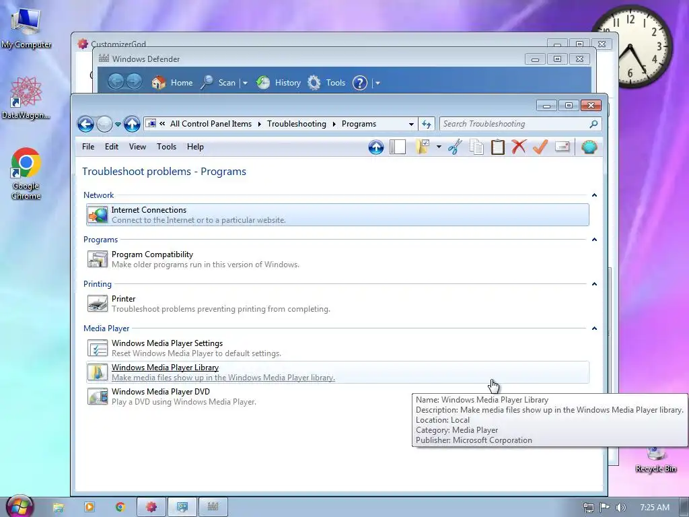Click the volume speaker tray icon
The width and height of the screenshot is (689, 517).
(x=620, y=508)
